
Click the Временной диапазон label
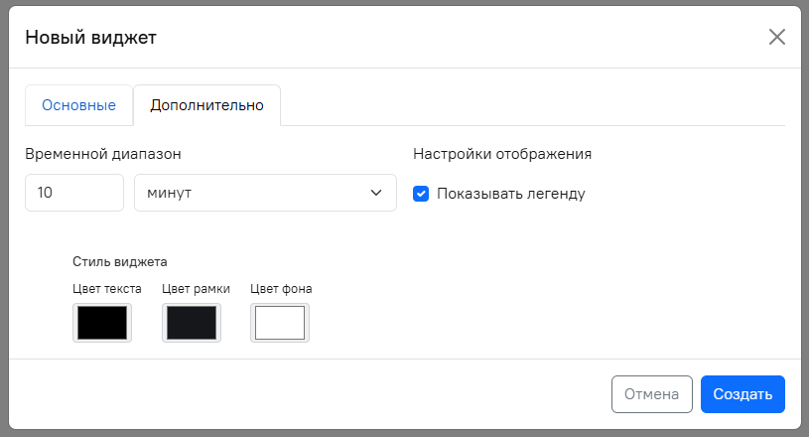tap(103, 154)
